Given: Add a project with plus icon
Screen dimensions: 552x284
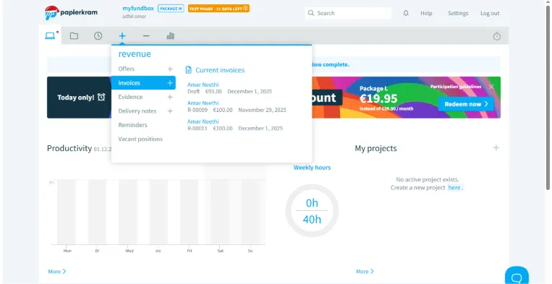Looking at the screenshot, I should 496,147.
